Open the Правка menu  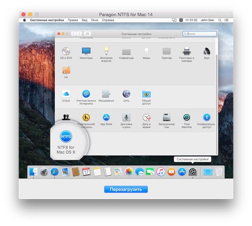click(x=73, y=20)
